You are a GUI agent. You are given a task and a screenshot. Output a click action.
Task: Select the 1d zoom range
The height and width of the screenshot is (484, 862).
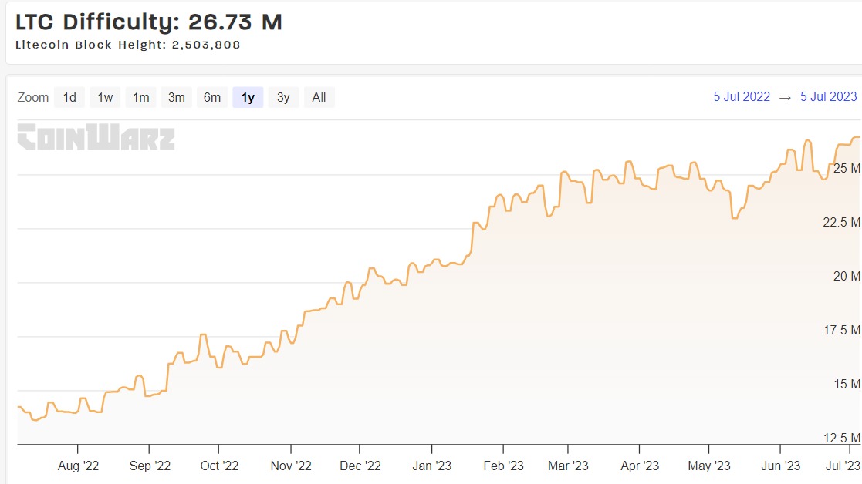pyautogui.click(x=69, y=98)
